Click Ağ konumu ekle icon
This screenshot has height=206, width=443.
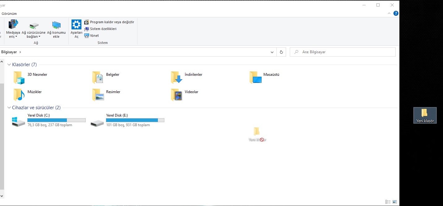pyautogui.click(x=56, y=25)
